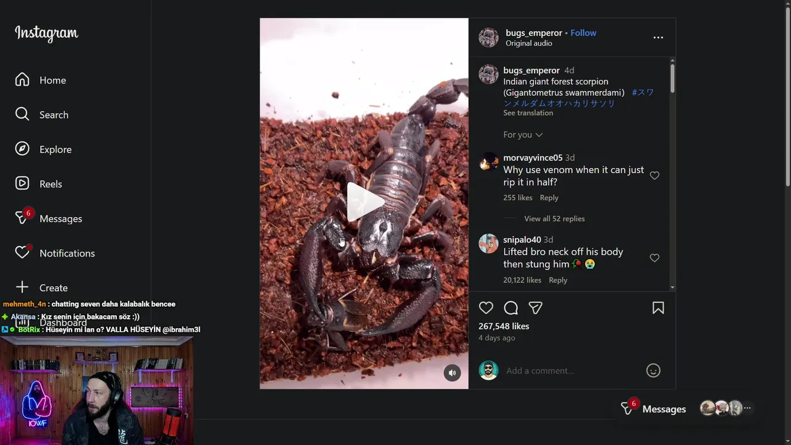The width and height of the screenshot is (791, 445).
Task: Open emoji picker in comment box
Action: [653, 370]
